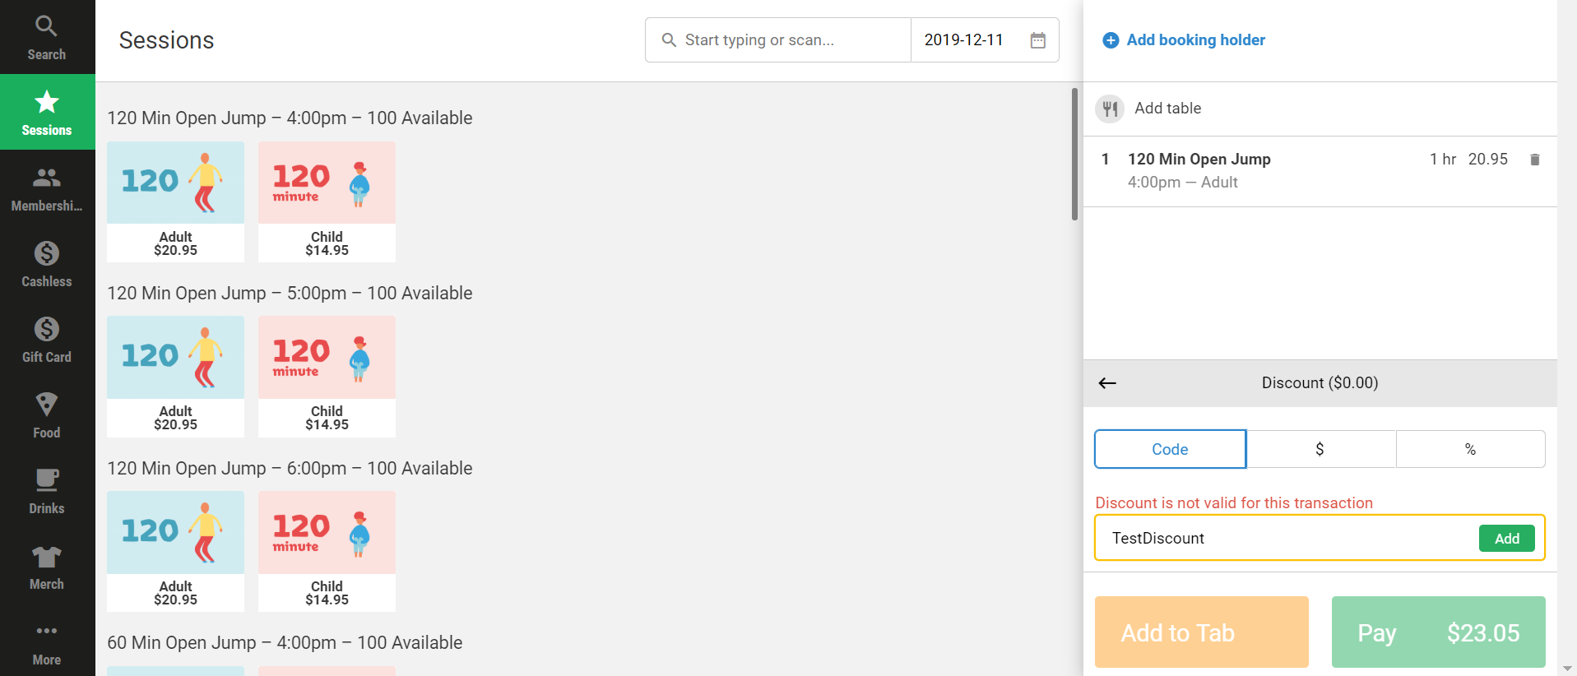Go back using the Discount arrow
The image size is (1577, 676).
(1107, 383)
